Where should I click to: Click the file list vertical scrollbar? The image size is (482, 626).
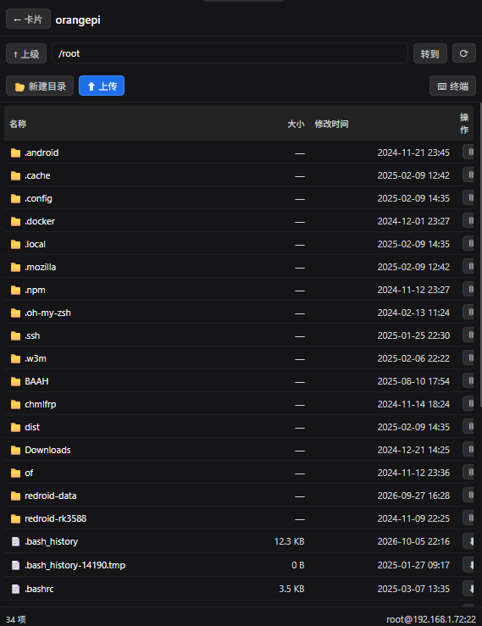pyautogui.click(x=480, y=256)
